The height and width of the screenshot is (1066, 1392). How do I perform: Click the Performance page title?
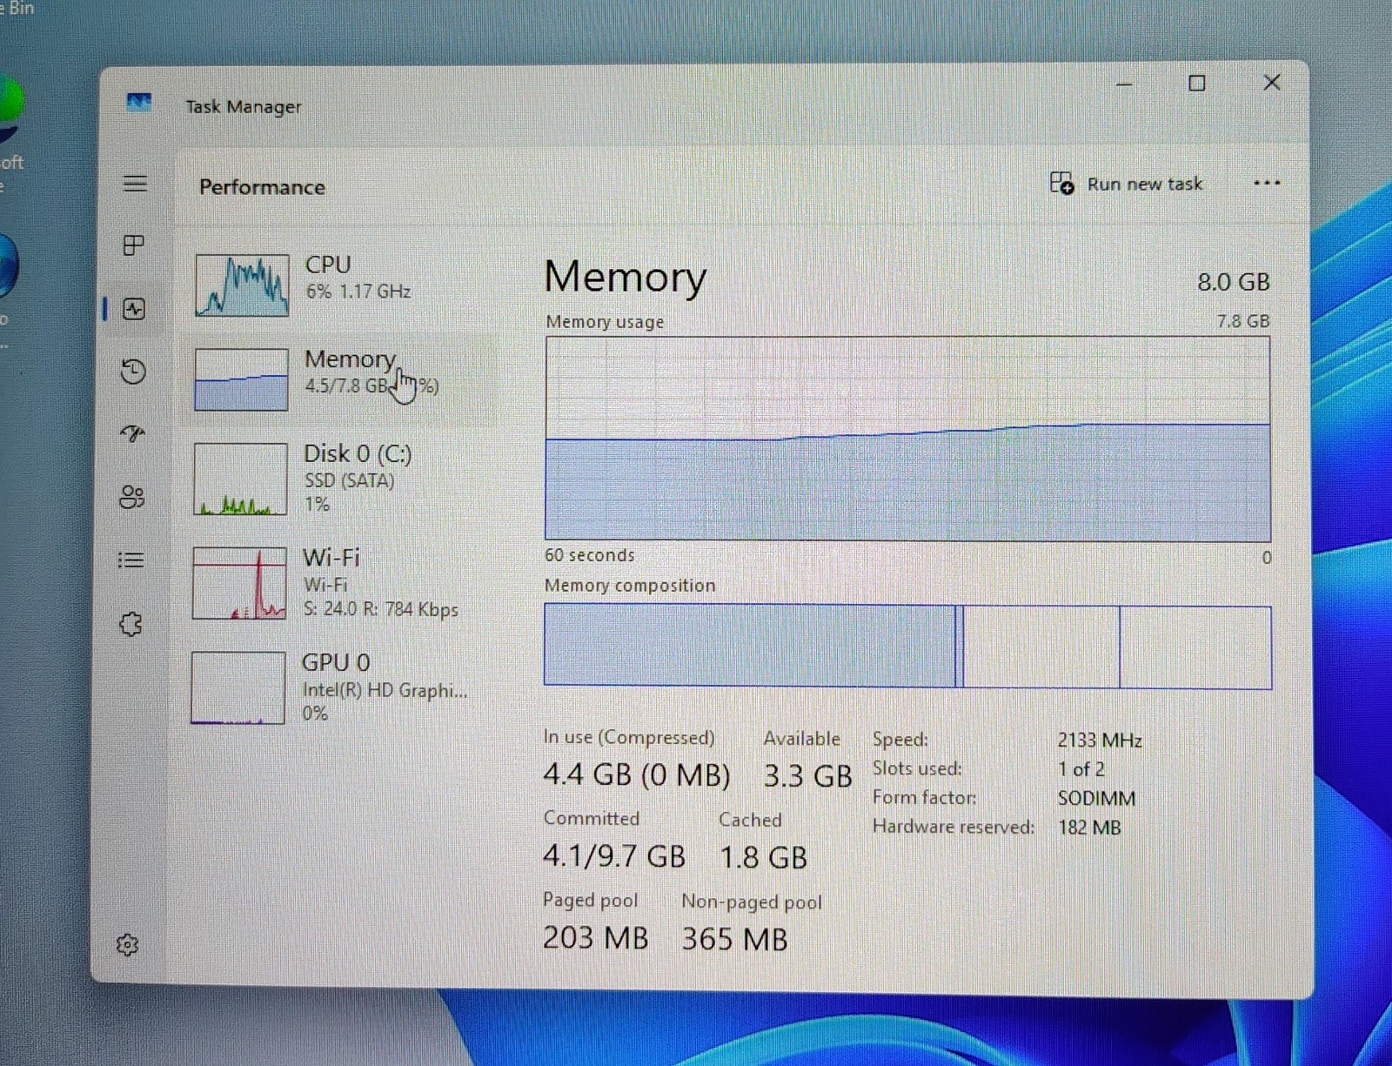click(x=262, y=187)
